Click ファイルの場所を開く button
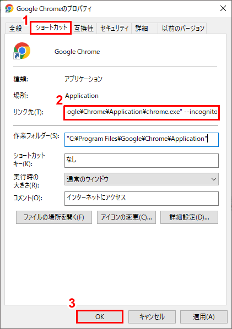The height and width of the screenshot is (329, 232). [x=54, y=217]
